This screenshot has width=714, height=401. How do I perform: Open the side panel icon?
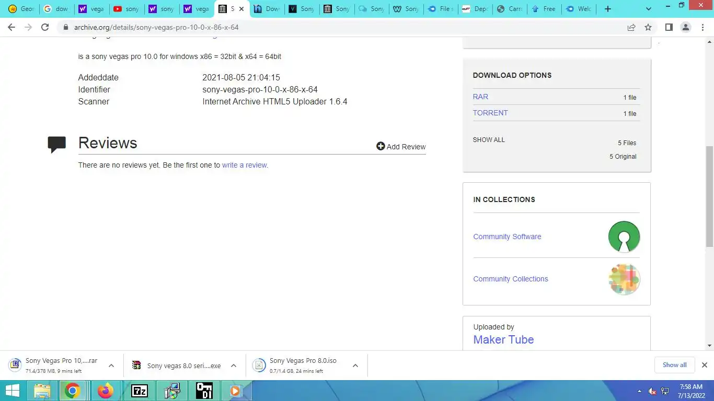[669, 27]
